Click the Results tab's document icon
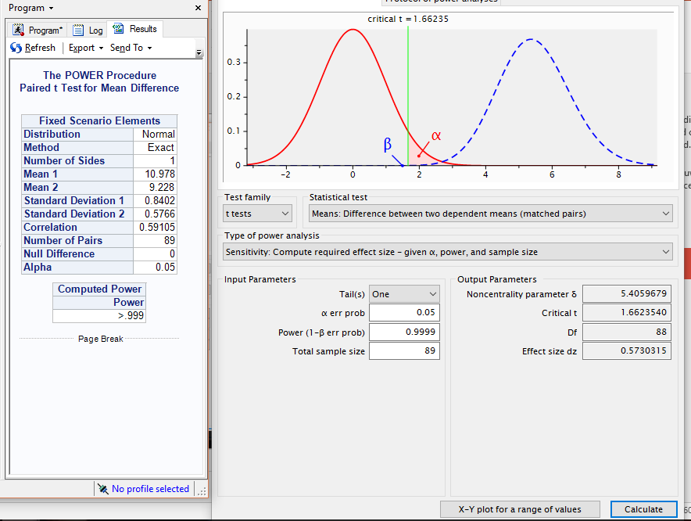The width and height of the screenshot is (691, 521). 119,29
